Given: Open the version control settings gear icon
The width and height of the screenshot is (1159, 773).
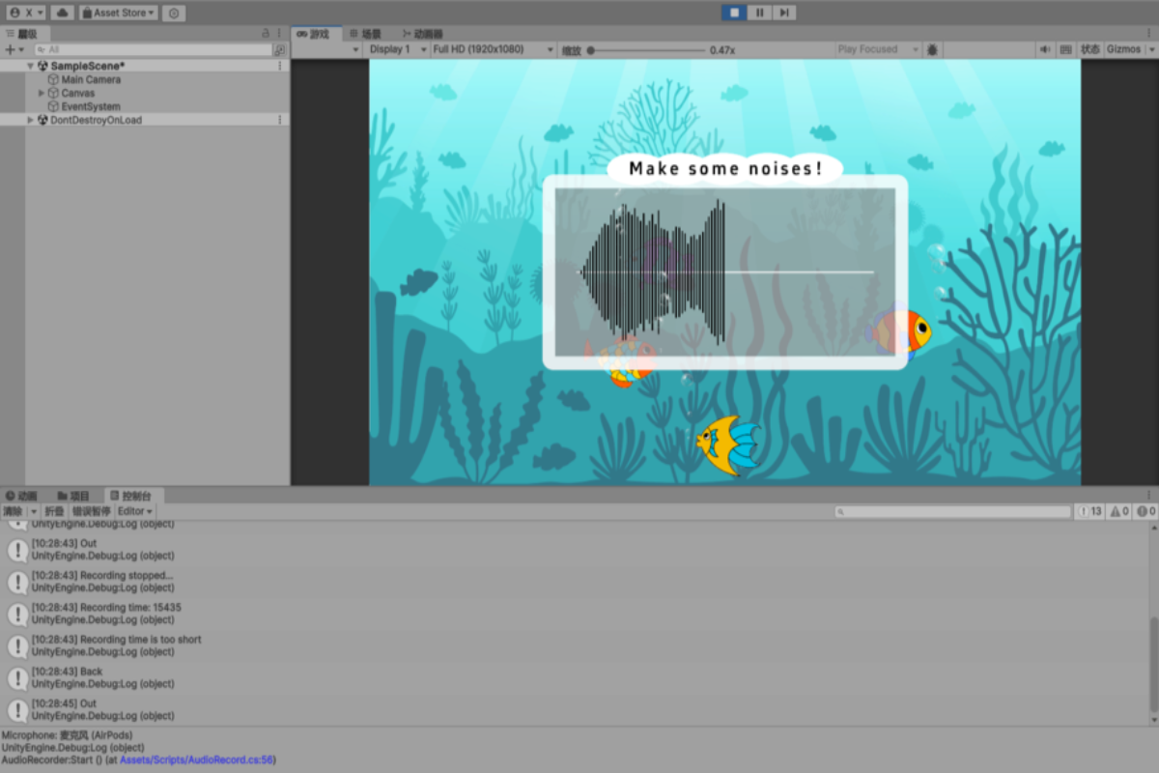Looking at the screenshot, I should coord(173,13).
